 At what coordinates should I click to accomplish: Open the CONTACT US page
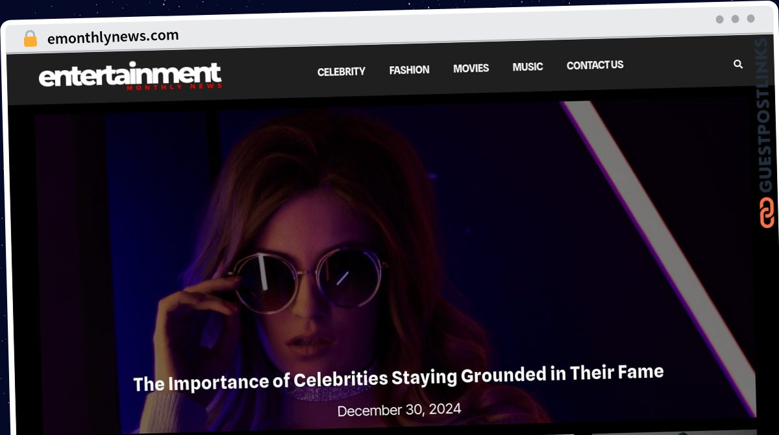pyautogui.click(x=595, y=65)
